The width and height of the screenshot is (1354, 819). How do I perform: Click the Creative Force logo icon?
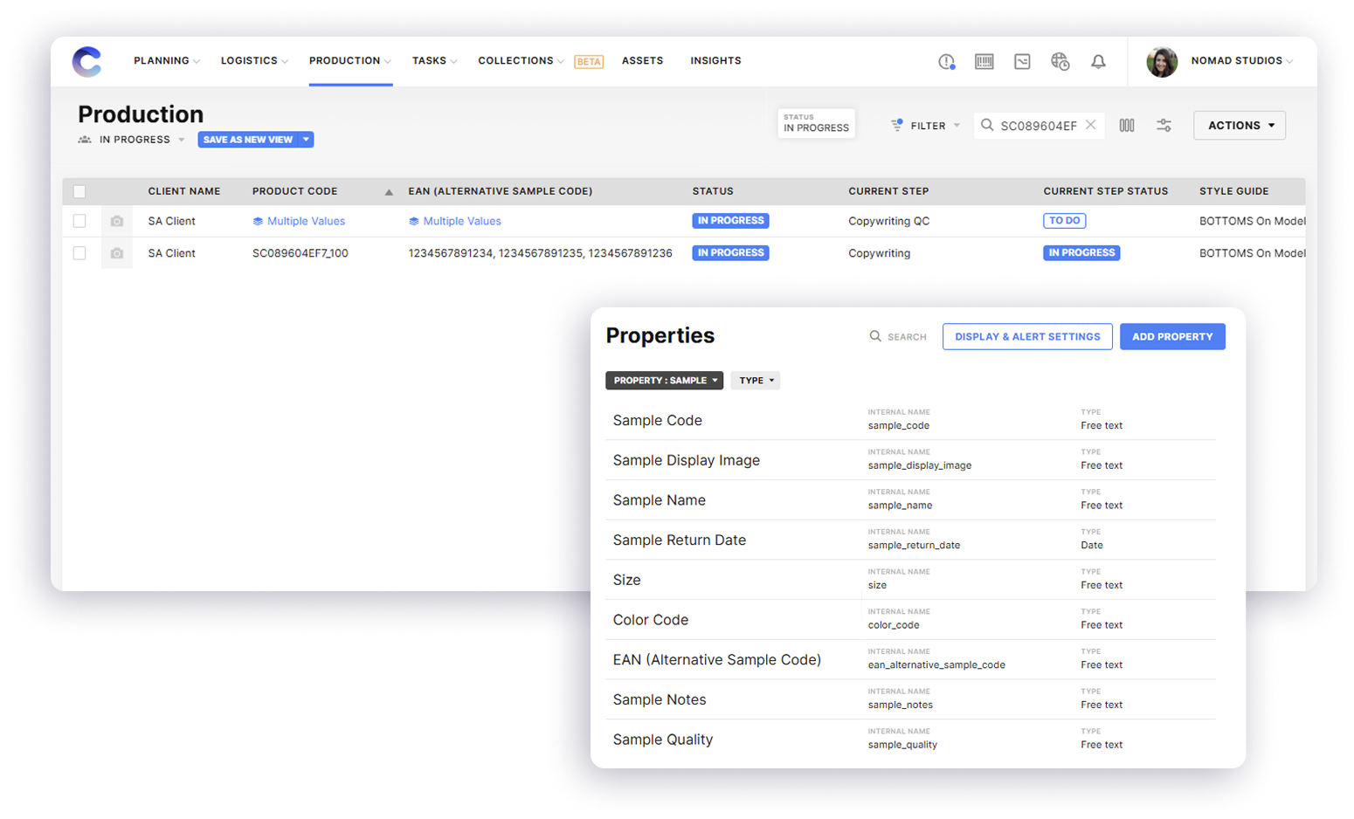tap(86, 61)
